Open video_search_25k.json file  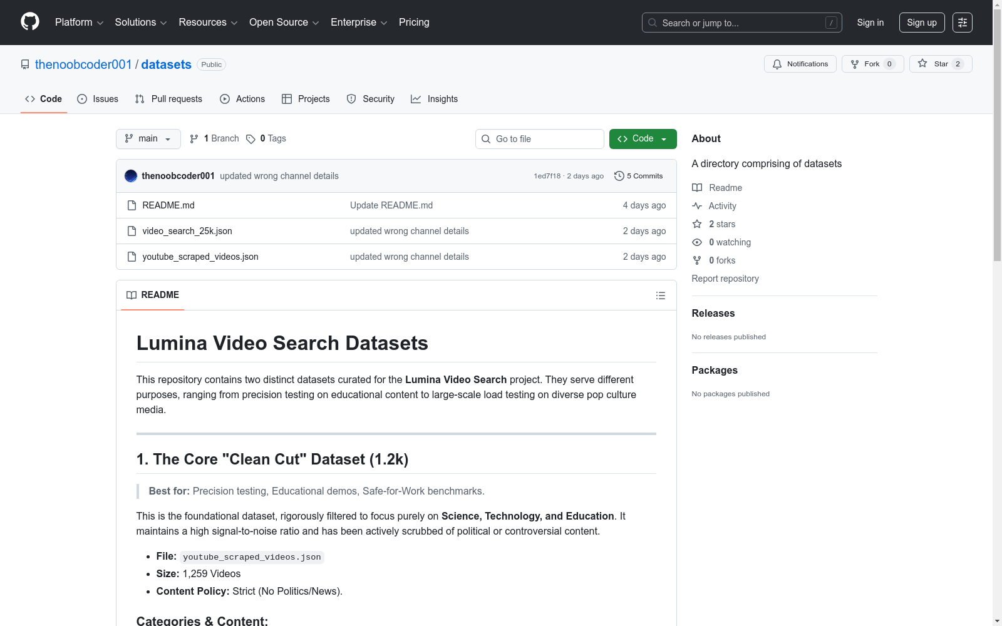(x=187, y=231)
